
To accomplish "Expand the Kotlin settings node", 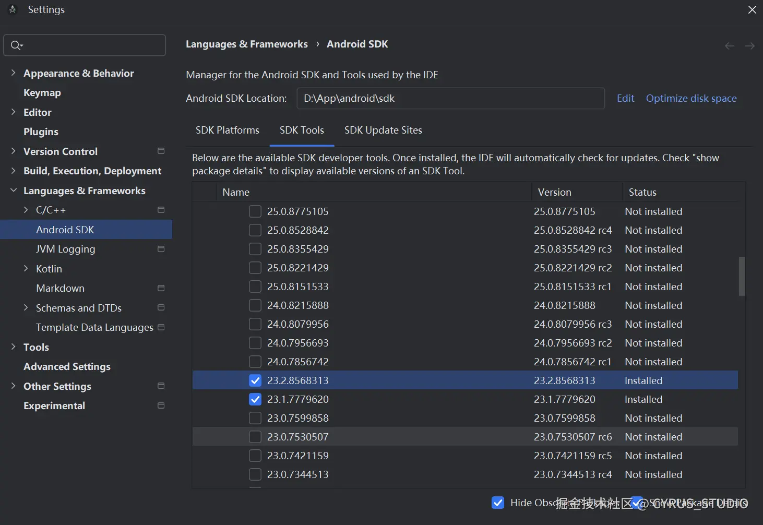I will tap(26, 269).
